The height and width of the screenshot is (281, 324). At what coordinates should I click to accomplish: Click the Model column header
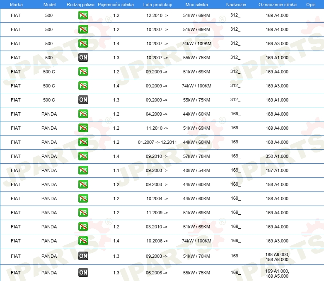pyautogui.click(x=49, y=5)
